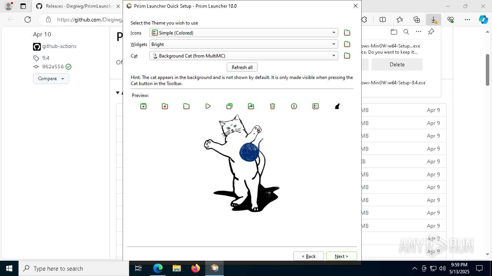Collapse the Assets disclosure triangle
Screen dimensions: 492x276
tap(118, 93)
